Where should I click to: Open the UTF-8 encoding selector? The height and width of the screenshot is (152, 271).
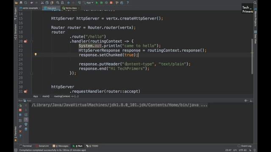[243, 150]
